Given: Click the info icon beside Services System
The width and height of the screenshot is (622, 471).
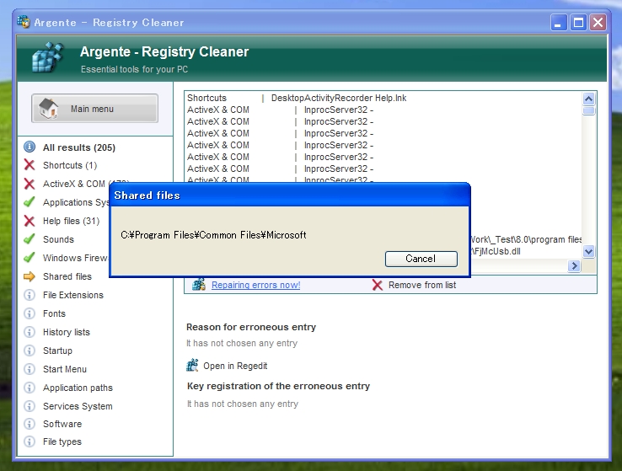Looking at the screenshot, I should [x=29, y=406].
